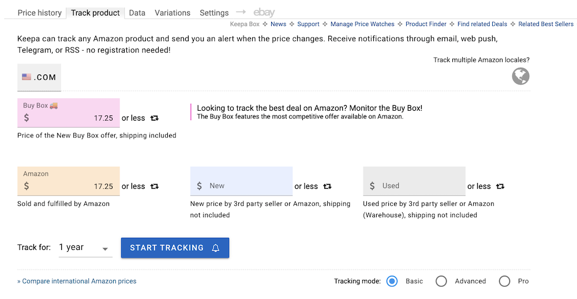Click the US flag .COM locale
Image resolution: width=577 pixels, height=299 pixels.
[x=39, y=77]
